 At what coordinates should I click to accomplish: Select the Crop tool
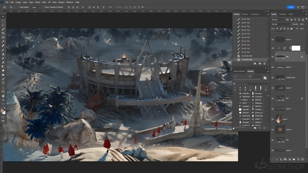3,33
